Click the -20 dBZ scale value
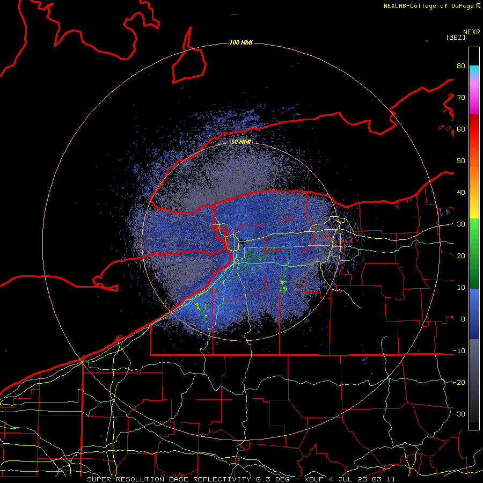The height and width of the screenshot is (483, 483). click(x=459, y=383)
